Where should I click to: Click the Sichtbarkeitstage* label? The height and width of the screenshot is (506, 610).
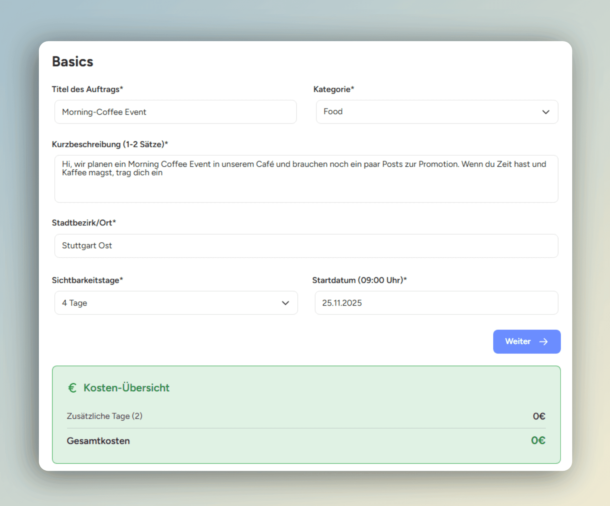[x=87, y=280]
